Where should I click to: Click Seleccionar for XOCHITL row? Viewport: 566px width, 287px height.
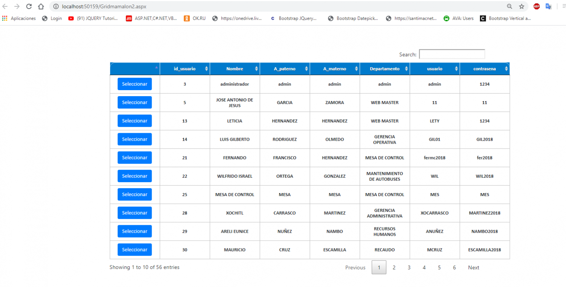coord(135,213)
